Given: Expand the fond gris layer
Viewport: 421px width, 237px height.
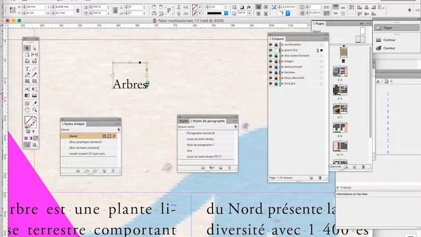Looking at the screenshot, I should (282, 84).
